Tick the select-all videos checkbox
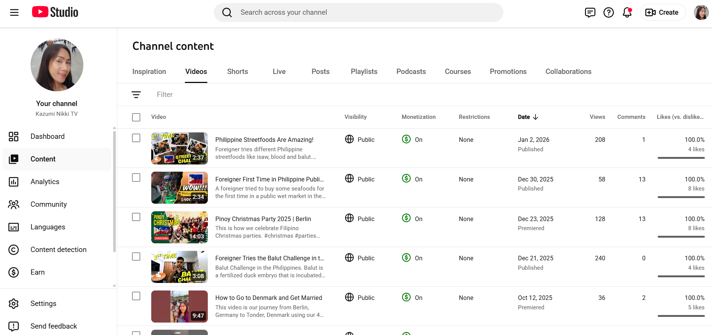 (x=136, y=117)
